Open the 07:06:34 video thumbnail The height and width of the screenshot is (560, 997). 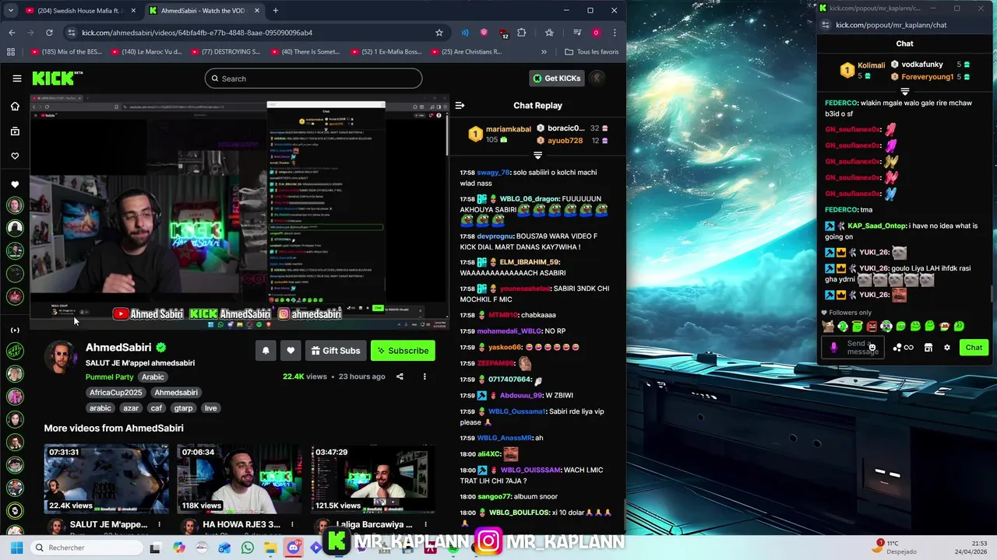coord(239,479)
